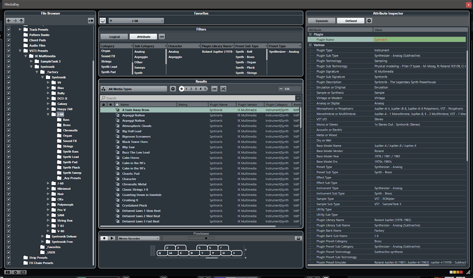Open the J-08 favorites dropdown
Viewport: 473px width, 278px height.
[136, 21]
